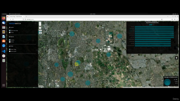The width and height of the screenshot is (180, 101).
Task: Select the Open Street Map layer radio
Action: 10,31
